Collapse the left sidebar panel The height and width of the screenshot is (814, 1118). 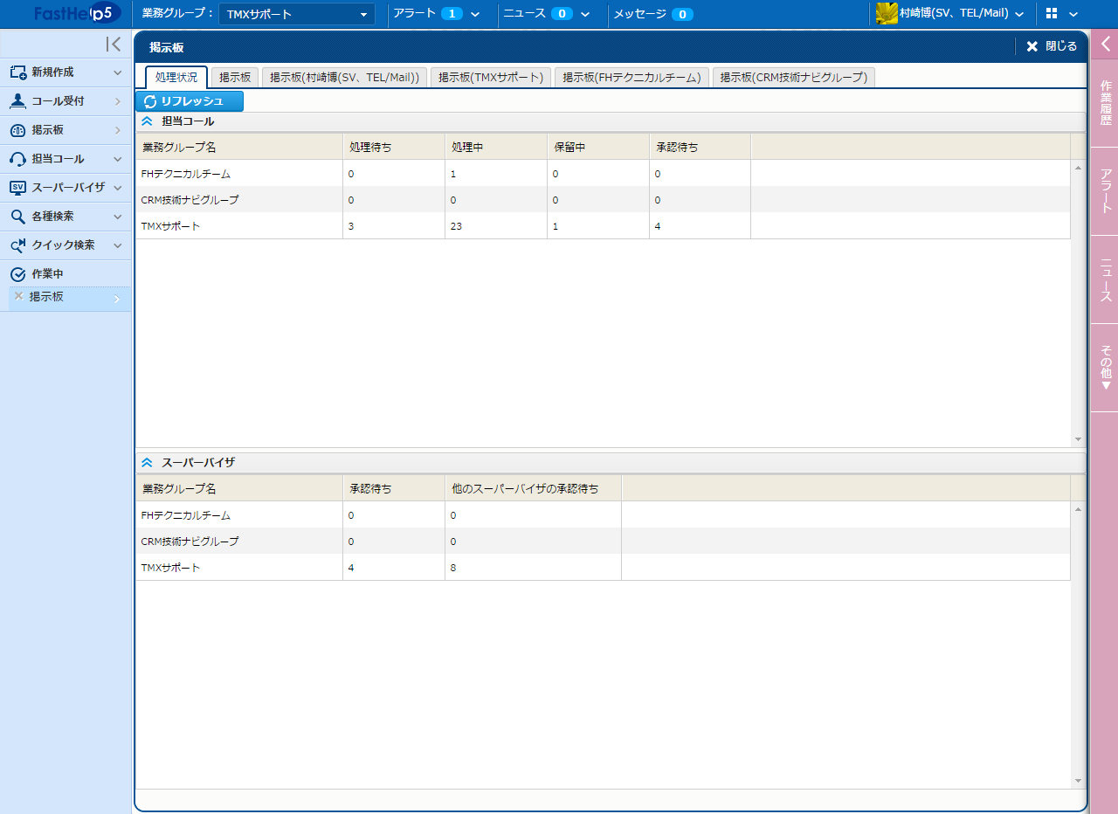click(x=114, y=45)
